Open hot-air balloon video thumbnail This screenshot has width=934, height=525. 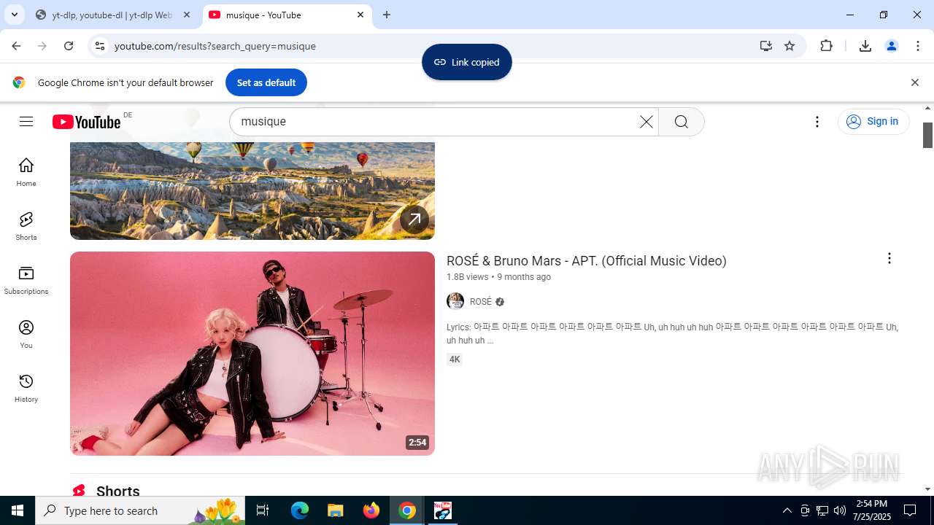252,190
